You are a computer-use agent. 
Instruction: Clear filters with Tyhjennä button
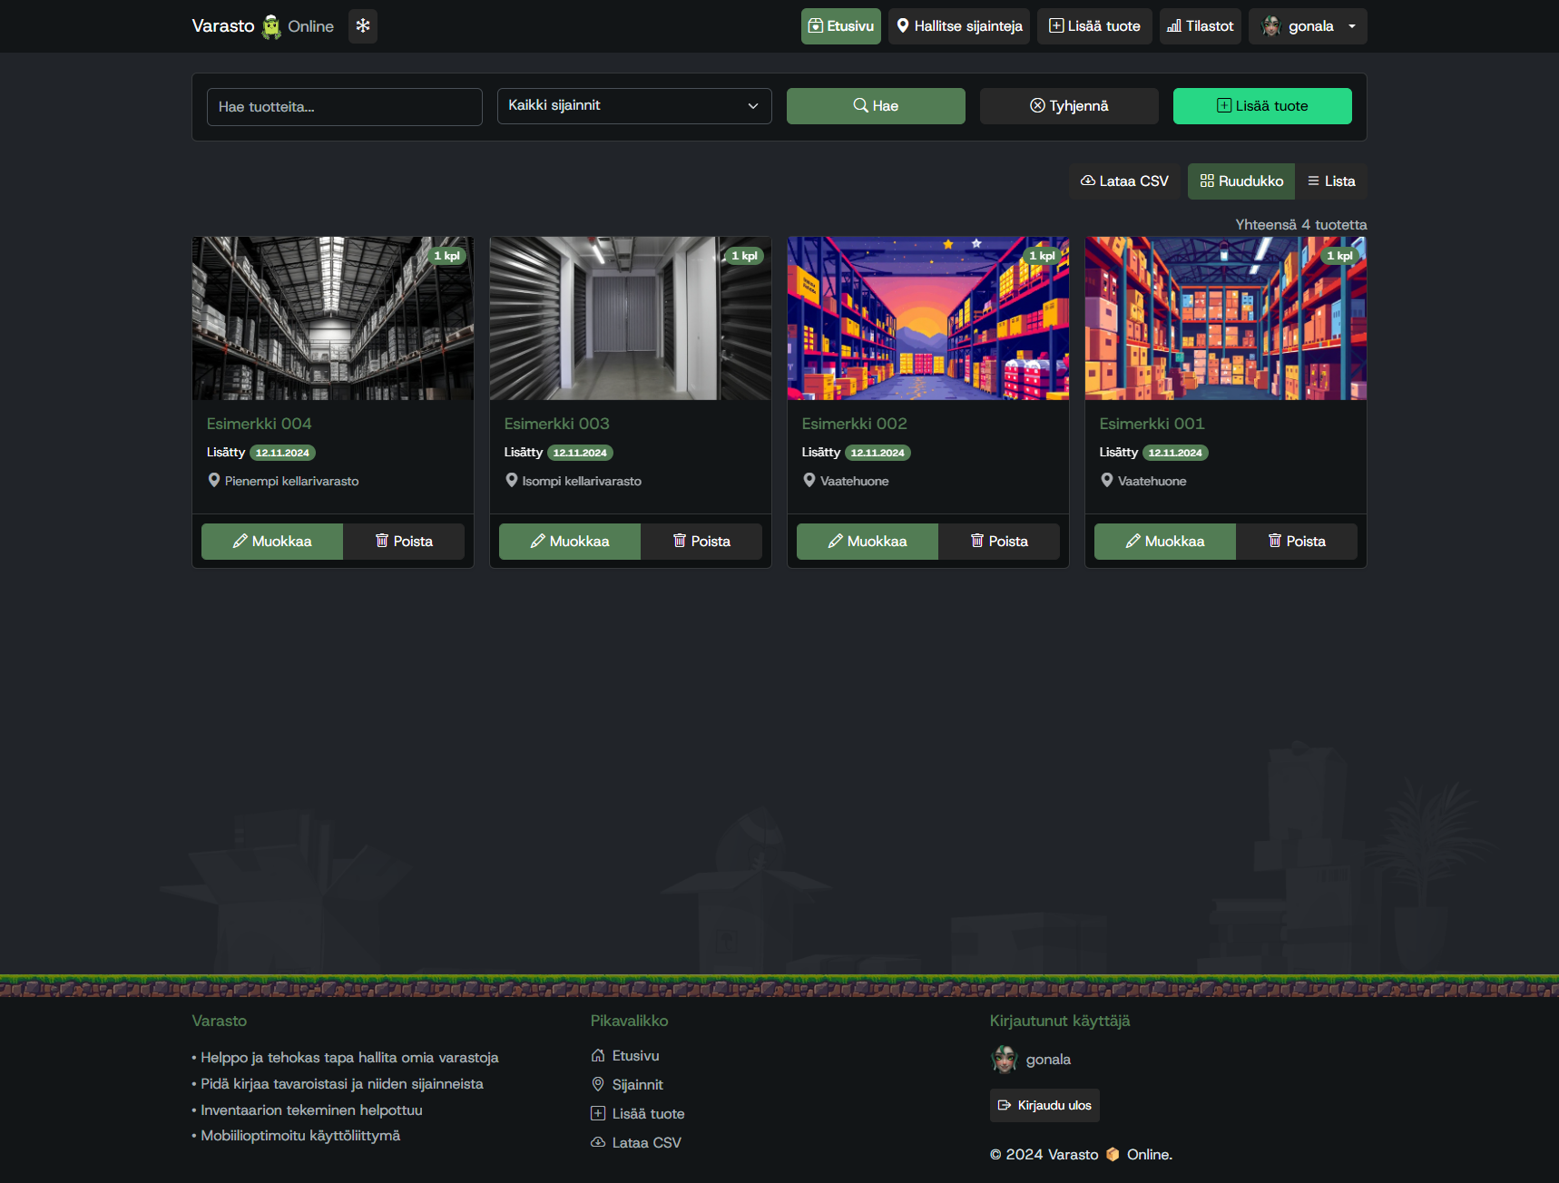(1069, 106)
